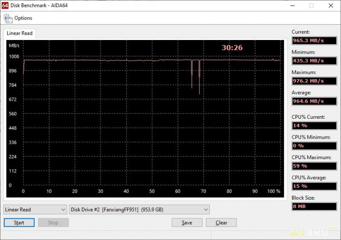Click the Start button

tap(19, 223)
